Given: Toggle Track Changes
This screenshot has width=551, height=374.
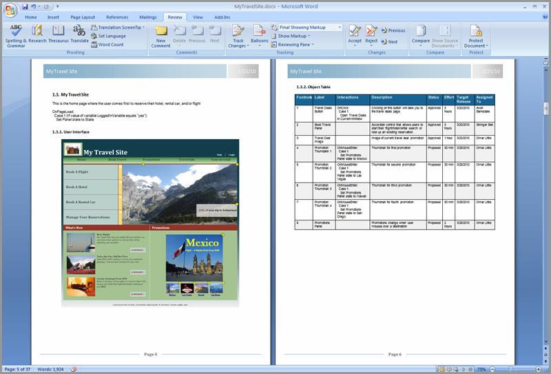Looking at the screenshot, I should click(x=238, y=37).
